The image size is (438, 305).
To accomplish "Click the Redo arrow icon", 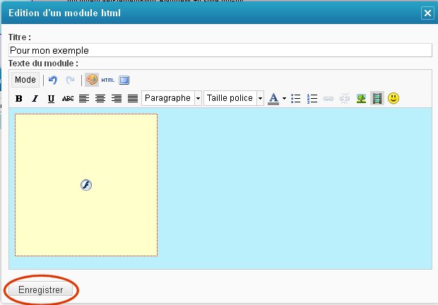I will 69,80.
